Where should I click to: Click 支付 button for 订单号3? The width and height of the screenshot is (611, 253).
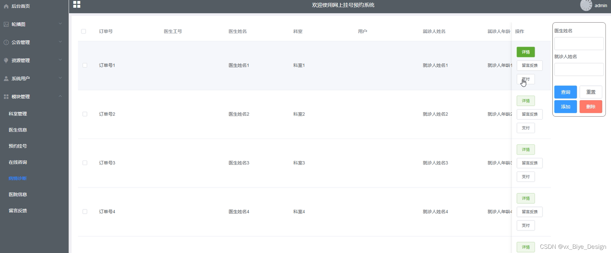526,177
